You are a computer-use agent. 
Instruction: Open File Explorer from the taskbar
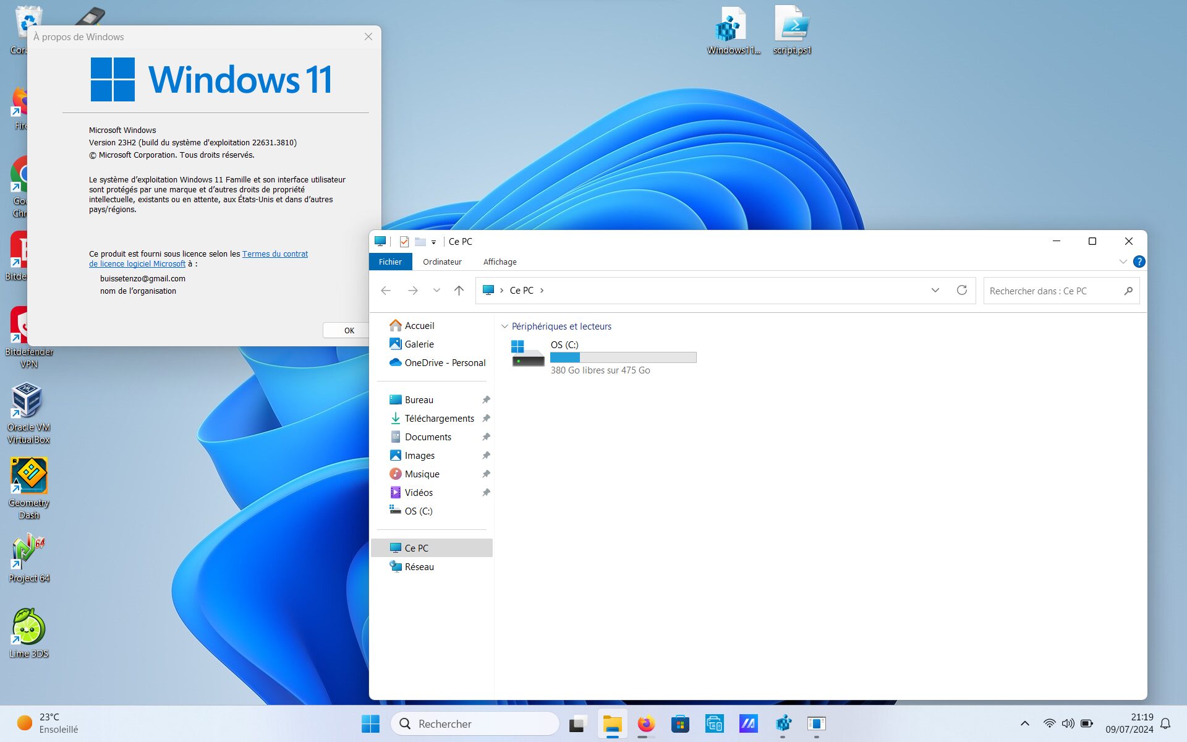612,723
